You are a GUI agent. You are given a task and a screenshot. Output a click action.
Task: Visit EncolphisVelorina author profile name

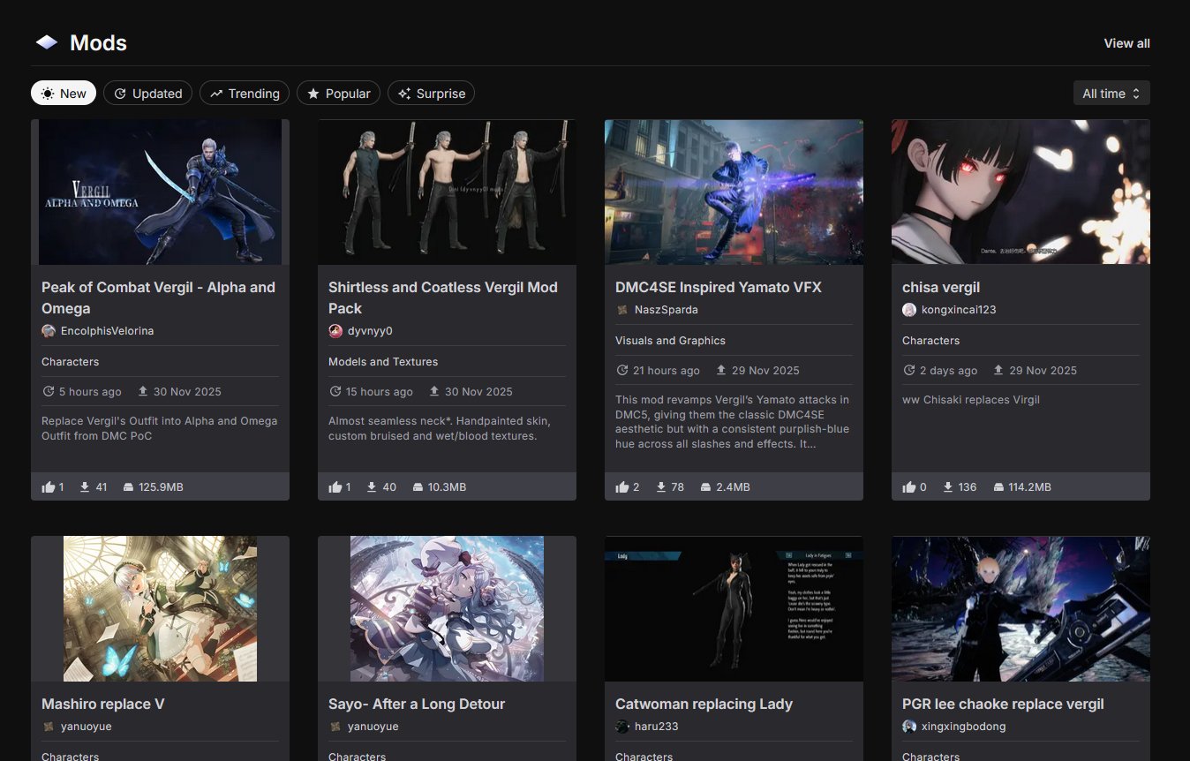coord(107,331)
